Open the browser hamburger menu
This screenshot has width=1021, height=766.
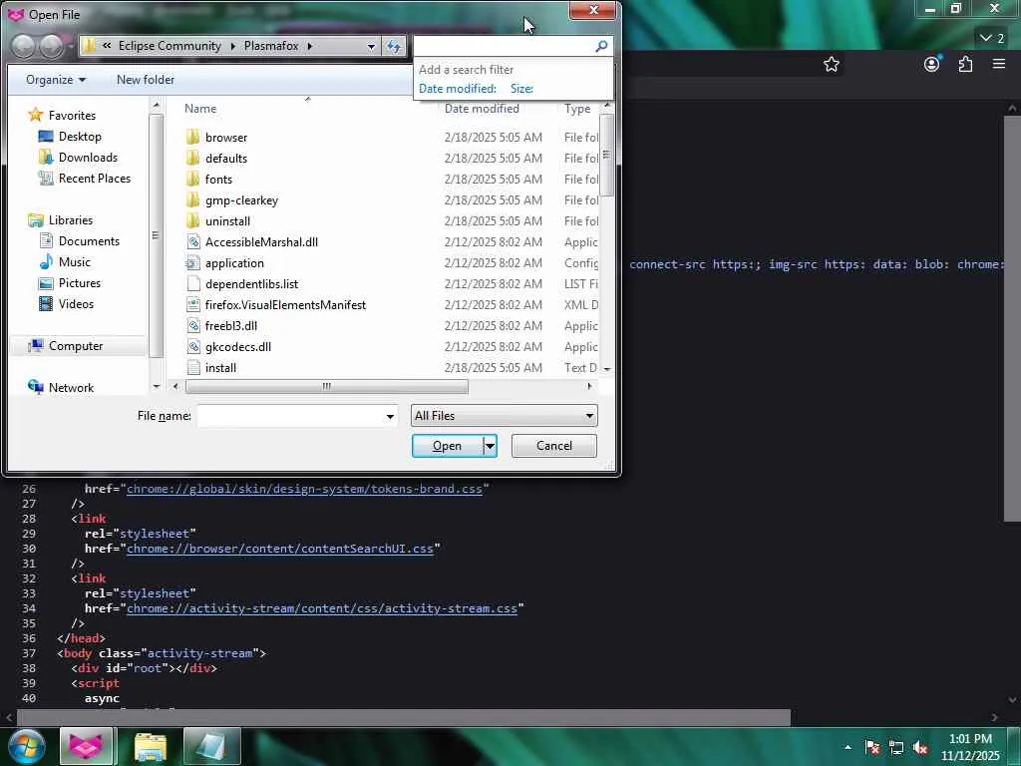999,64
